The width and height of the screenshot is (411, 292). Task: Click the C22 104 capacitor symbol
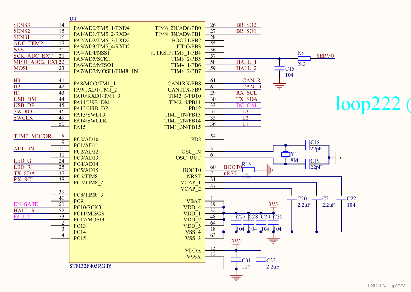[341, 198]
